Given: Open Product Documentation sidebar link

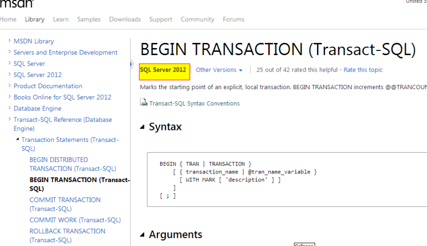Looking at the screenshot, I should tap(48, 86).
